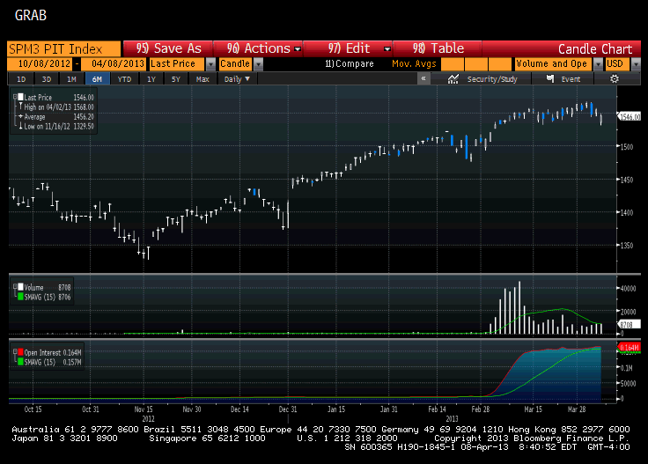Image resolution: width=648 pixels, height=464 pixels.
Task: Open chart settings gear icon
Action: click(615, 79)
